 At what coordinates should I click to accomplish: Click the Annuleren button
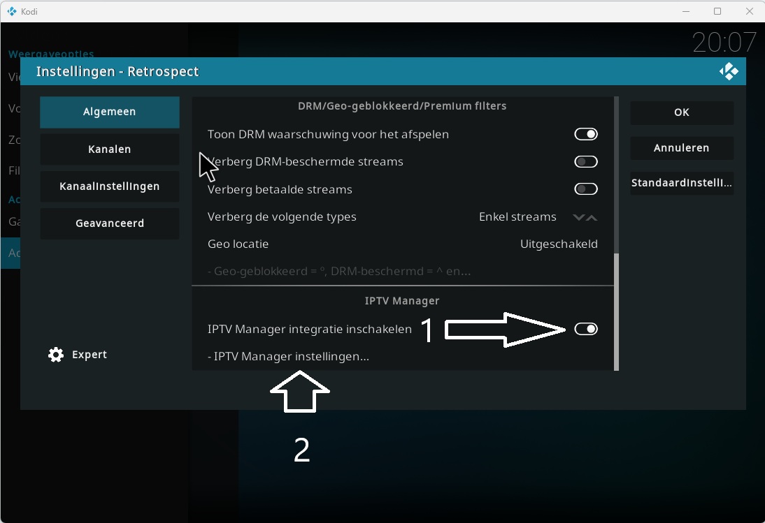coord(682,148)
